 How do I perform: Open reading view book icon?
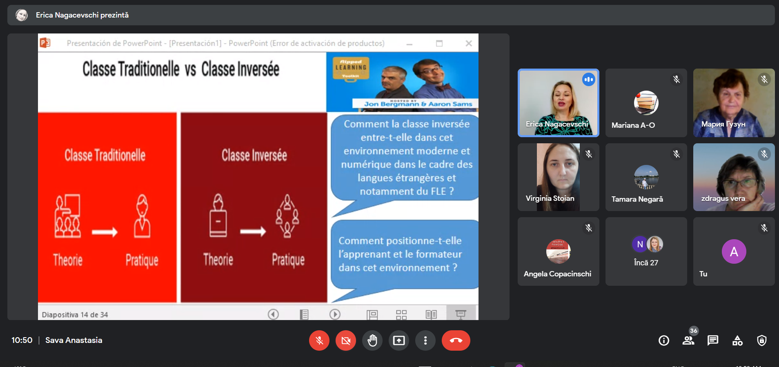click(x=431, y=314)
